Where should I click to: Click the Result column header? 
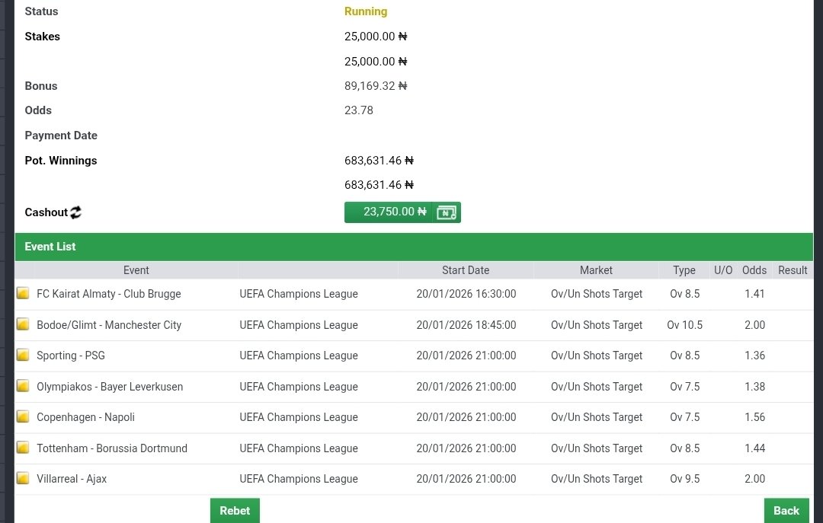pyautogui.click(x=793, y=270)
